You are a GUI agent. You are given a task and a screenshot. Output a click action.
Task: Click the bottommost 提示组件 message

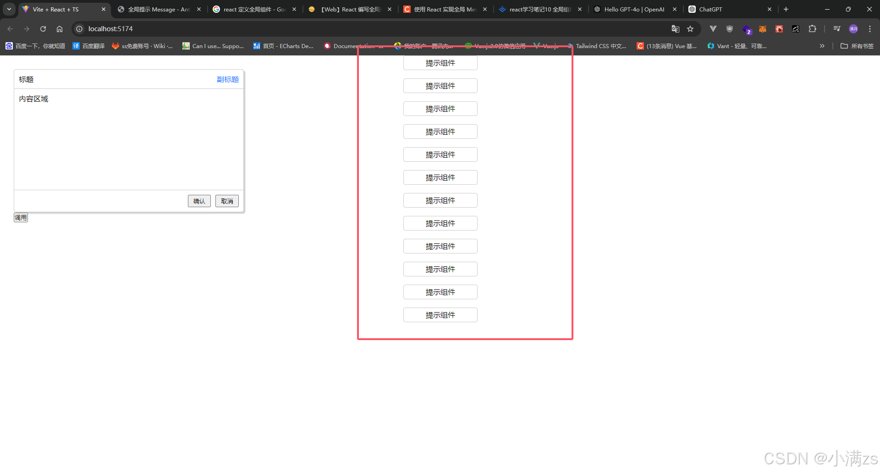tap(440, 315)
